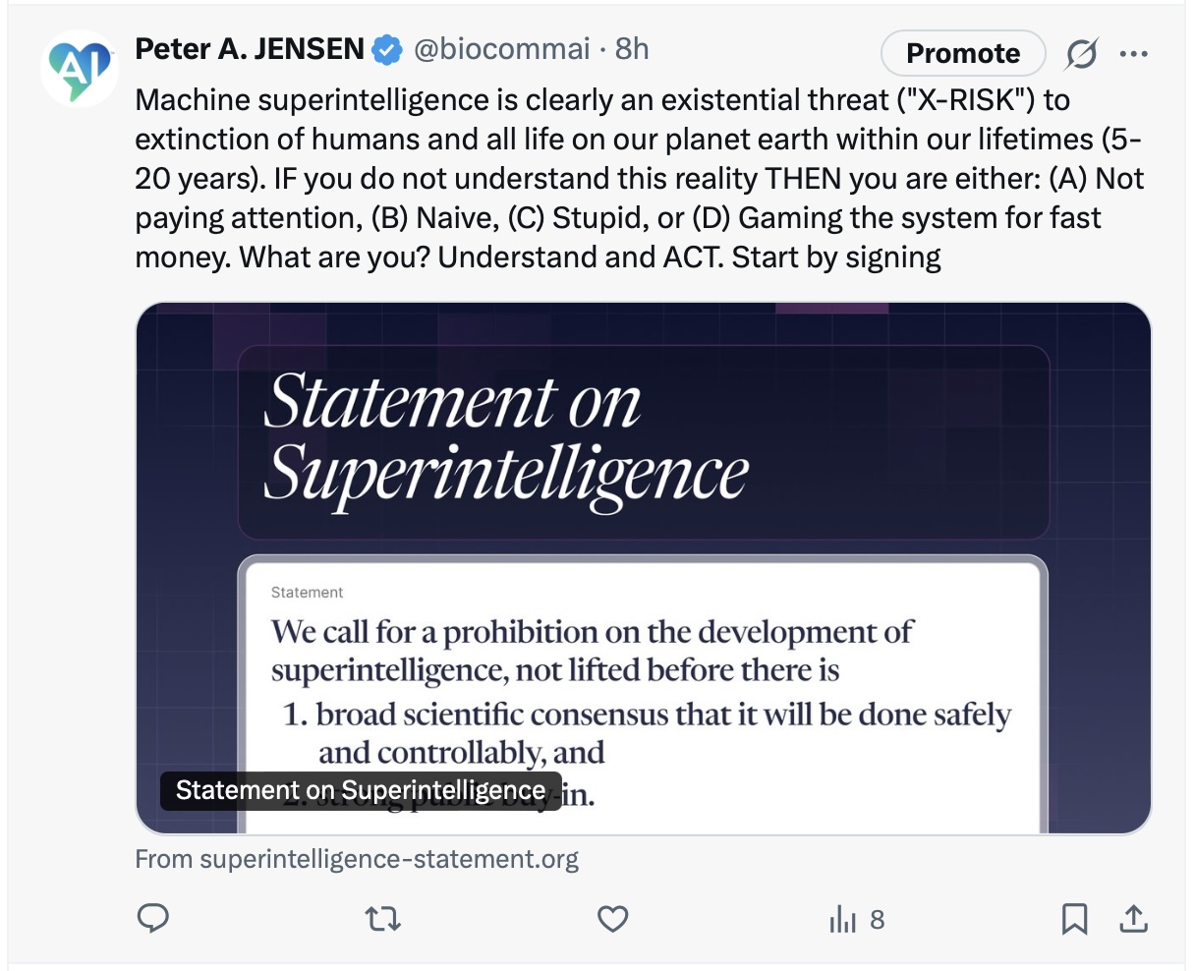Image resolution: width=1195 pixels, height=971 pixels.
Task: Click the black 'Statement on Superintelligence' caption label
Action: tap(360, 790)
